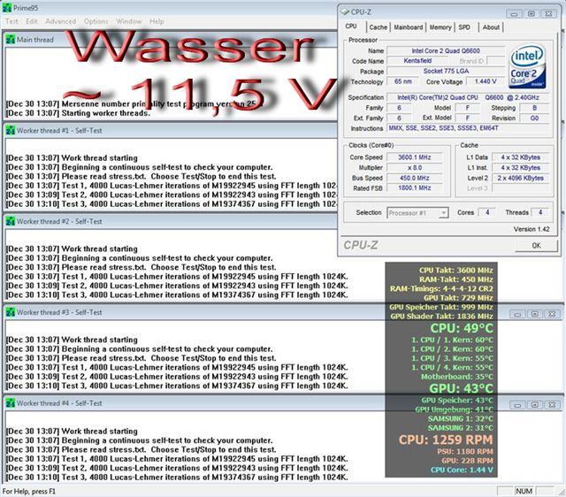
Task: Click the Intel Core 2 Quad logo
Action: [x=527, y=67]
